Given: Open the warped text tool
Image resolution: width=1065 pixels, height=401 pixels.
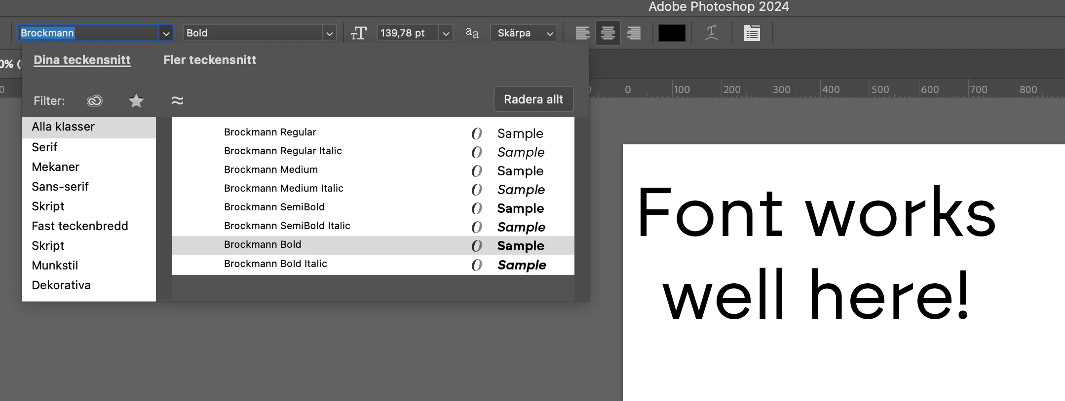Looking at the screenshot, I should 711,33.
